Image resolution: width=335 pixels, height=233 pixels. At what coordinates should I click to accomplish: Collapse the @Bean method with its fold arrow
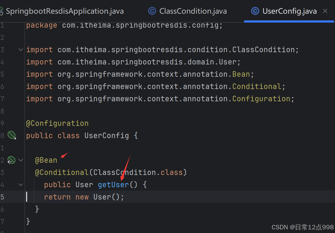pyautogui.click(x=20, y=160)
